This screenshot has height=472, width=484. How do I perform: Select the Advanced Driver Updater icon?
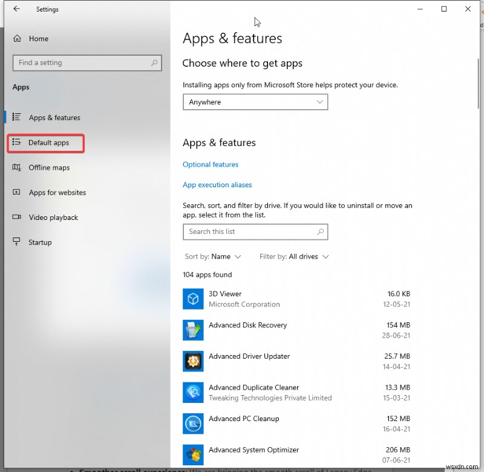pos(193,361)
